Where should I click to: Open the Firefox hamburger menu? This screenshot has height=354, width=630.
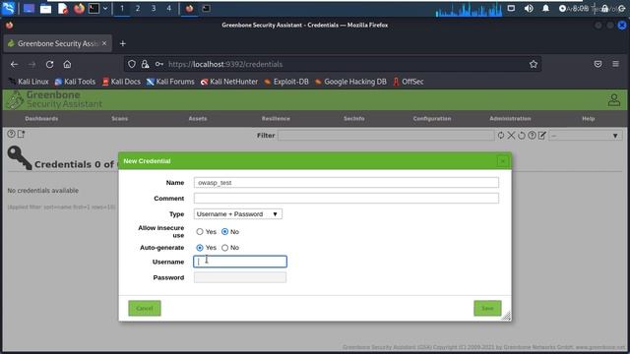tap(615, 64)
